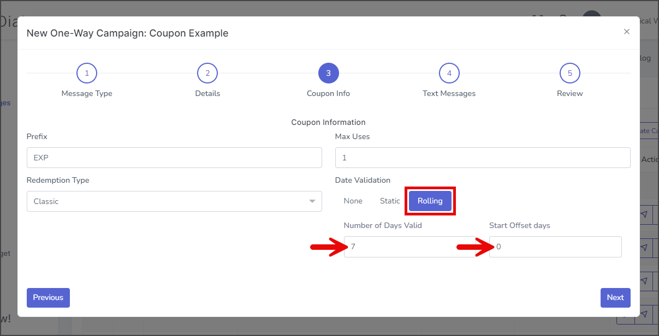Click the Max Uses label

coord(353,136)
